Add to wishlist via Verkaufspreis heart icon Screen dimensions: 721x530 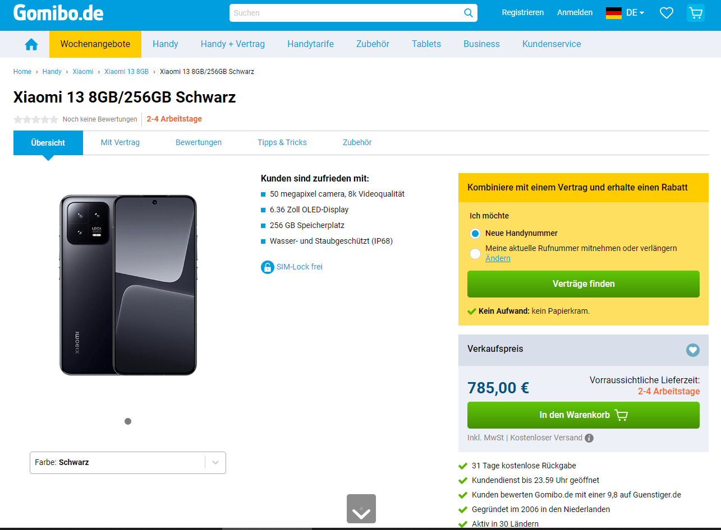click(x=692, y=350)
